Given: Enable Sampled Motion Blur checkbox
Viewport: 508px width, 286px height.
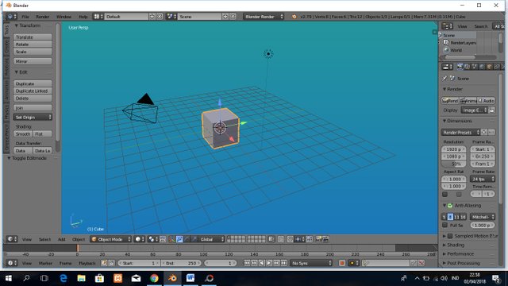Looking at the screenshot, I should pyautogui.click(x=450, y=236).
